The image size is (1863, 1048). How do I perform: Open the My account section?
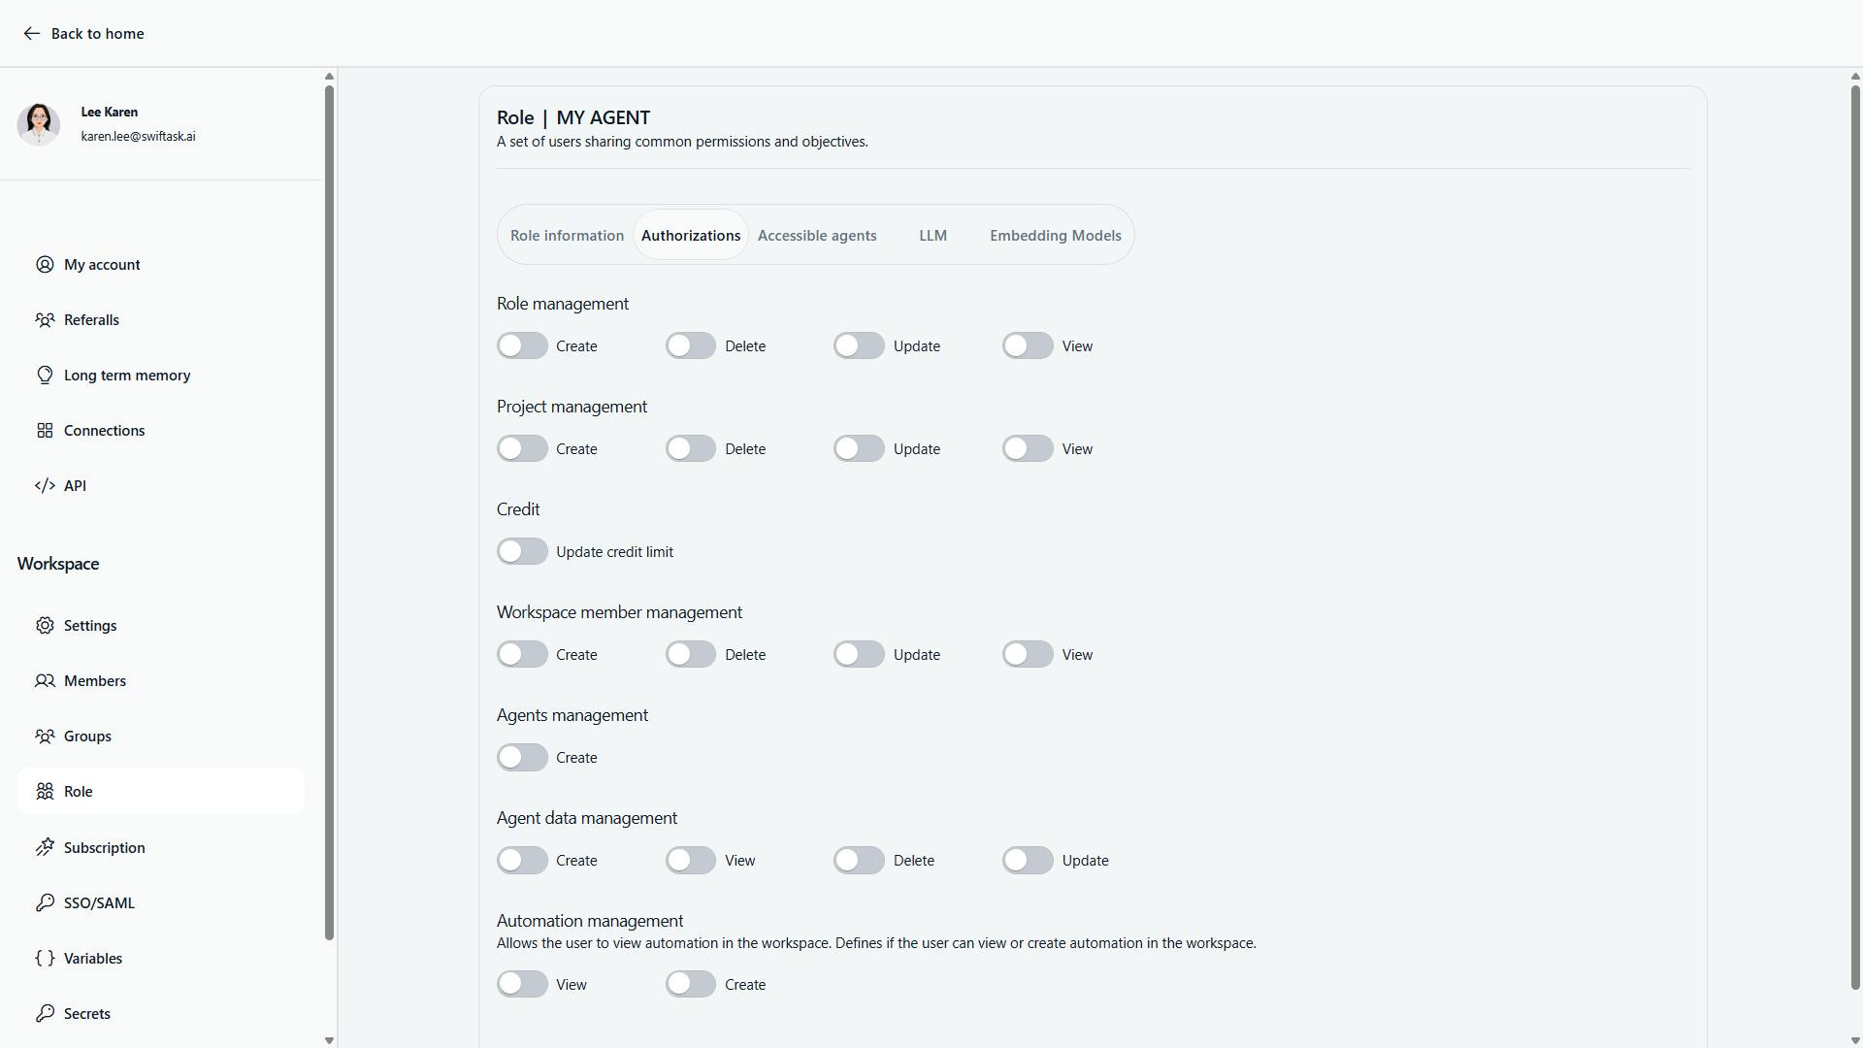(101, 264)
